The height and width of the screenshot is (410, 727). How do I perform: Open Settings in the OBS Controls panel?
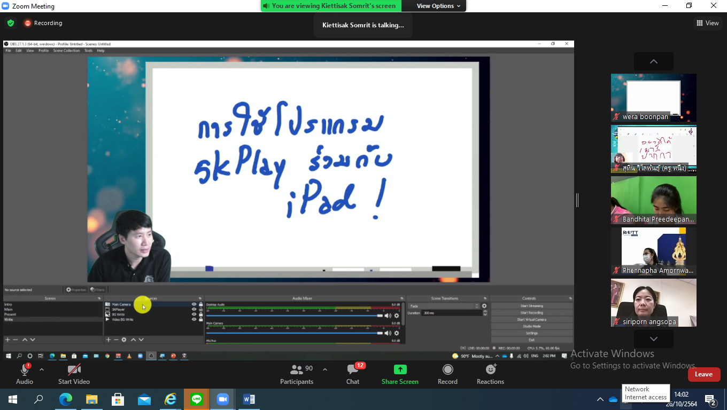[x=531, y=333]
